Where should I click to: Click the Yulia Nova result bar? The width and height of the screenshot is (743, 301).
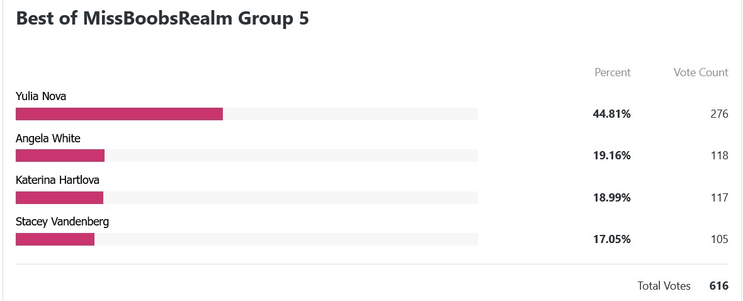[x=247, y=114]
